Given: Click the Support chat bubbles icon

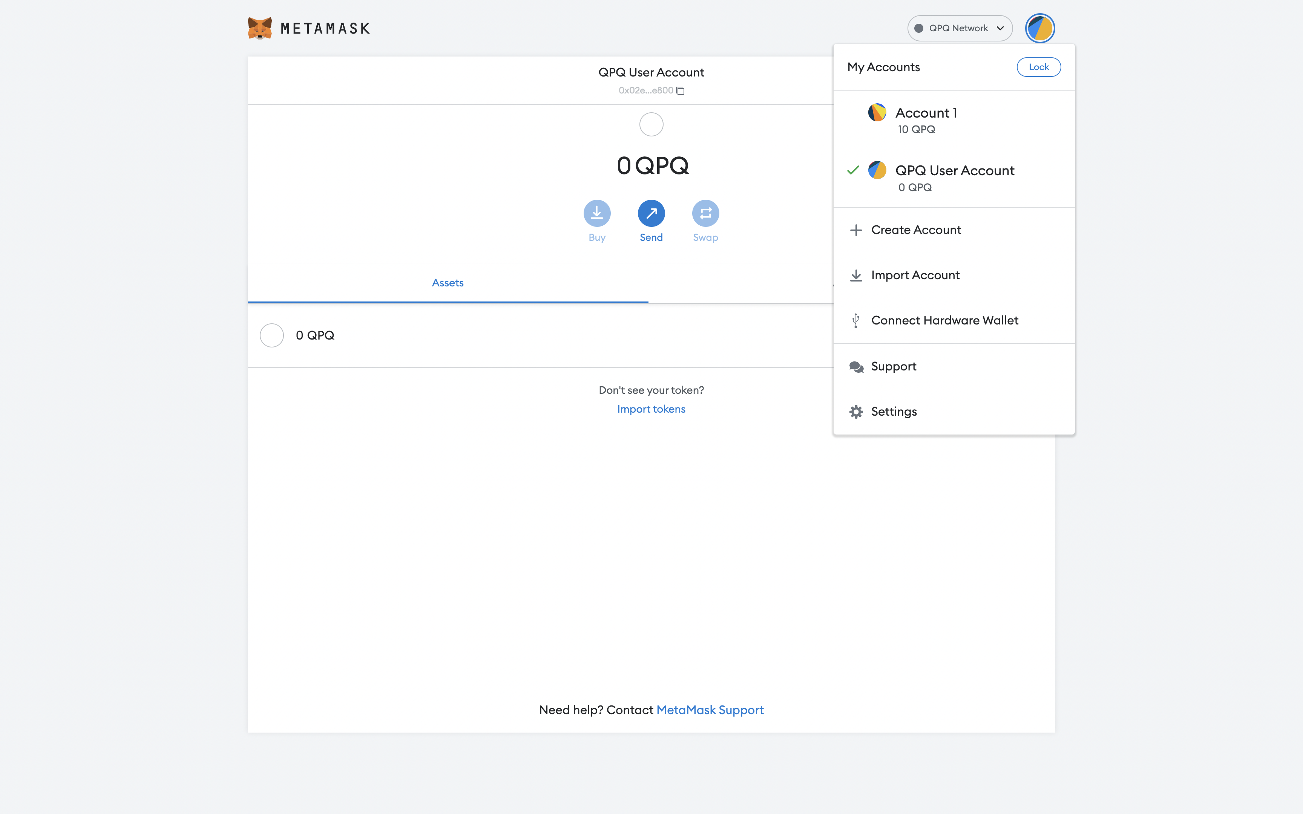Looking at the screenshot, I should [856, 367].
